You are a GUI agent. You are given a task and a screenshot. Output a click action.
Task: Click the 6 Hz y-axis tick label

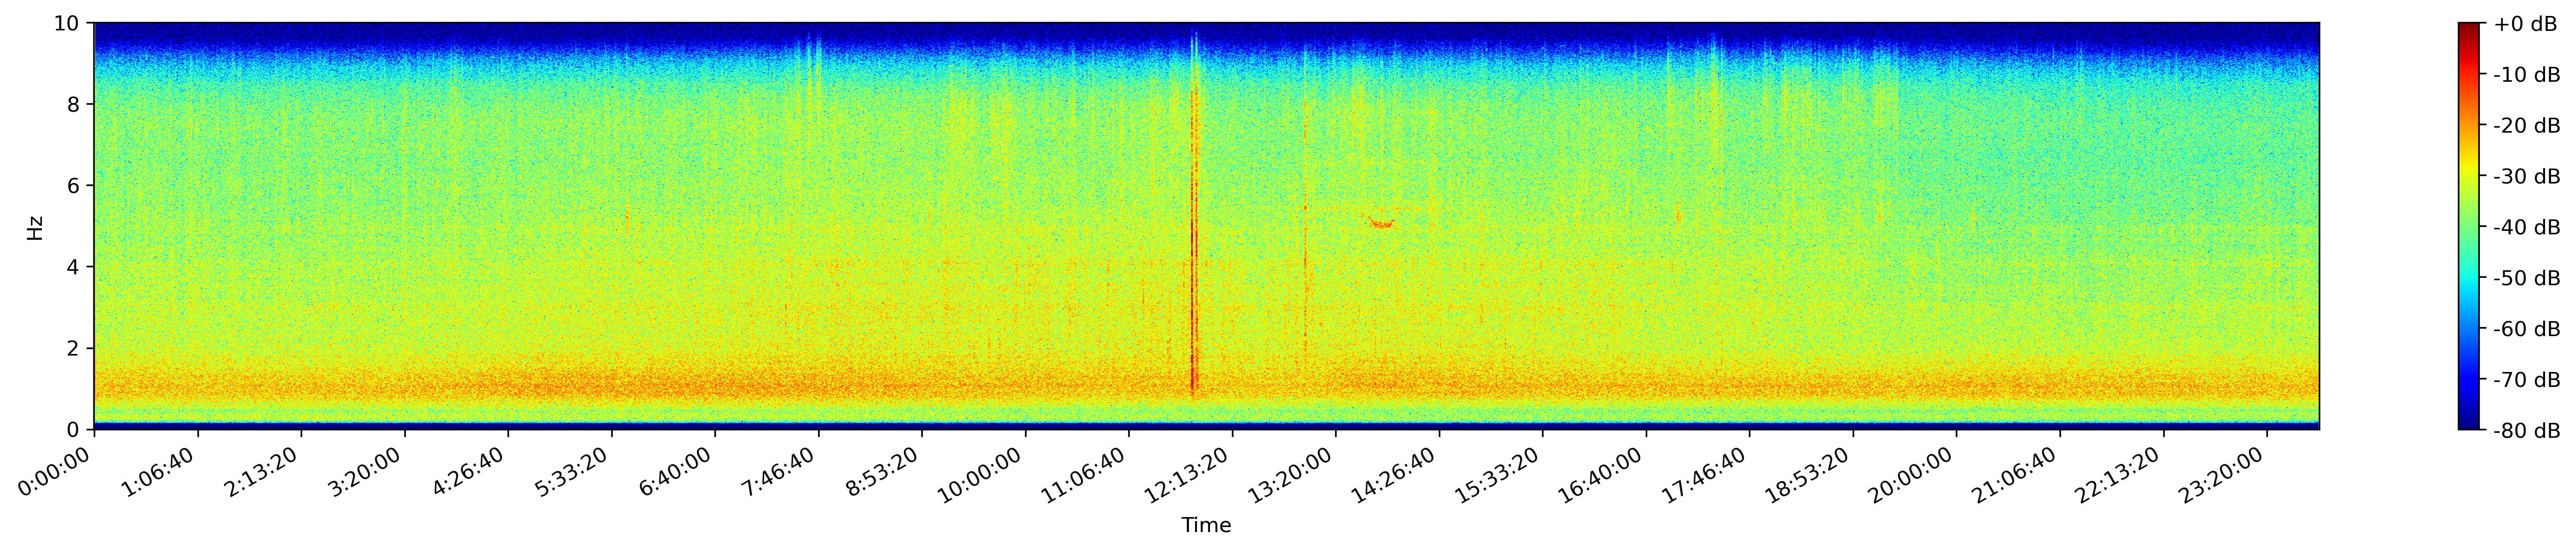[75, 186]
